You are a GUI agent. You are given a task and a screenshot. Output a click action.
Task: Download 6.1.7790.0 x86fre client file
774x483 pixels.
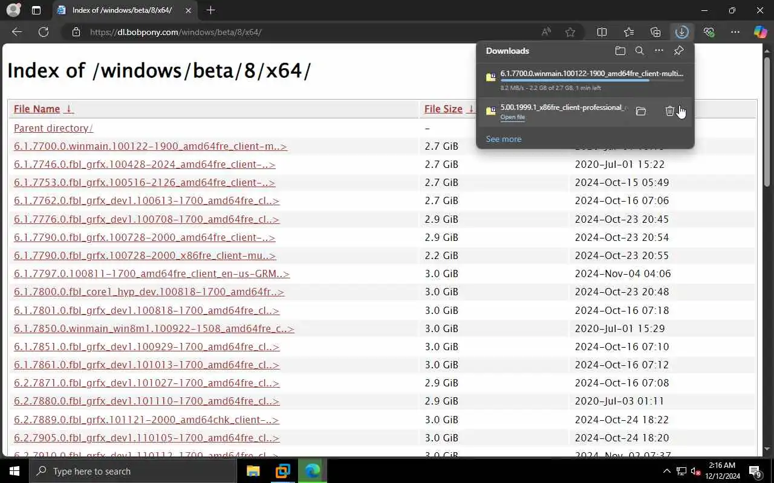[x=145, y=255]
